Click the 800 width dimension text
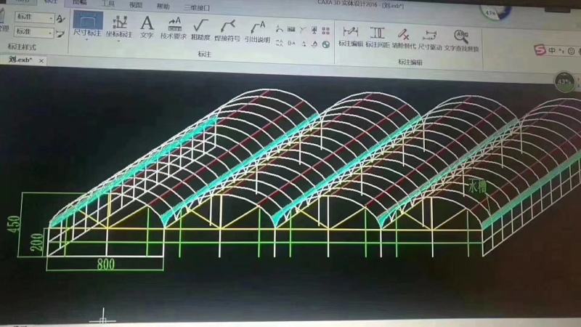This screenshot has width=581, height=327. [x=106, y=264]
